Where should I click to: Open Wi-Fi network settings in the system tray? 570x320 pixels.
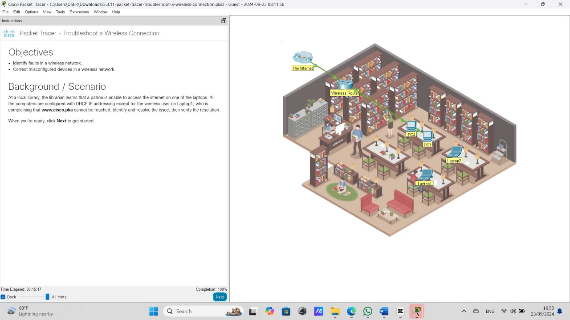504,311
